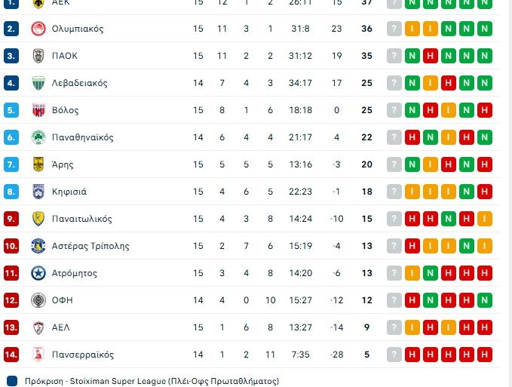Click the Olympiacos club crest icon
512x387 pixels.
tap(38, 29)
